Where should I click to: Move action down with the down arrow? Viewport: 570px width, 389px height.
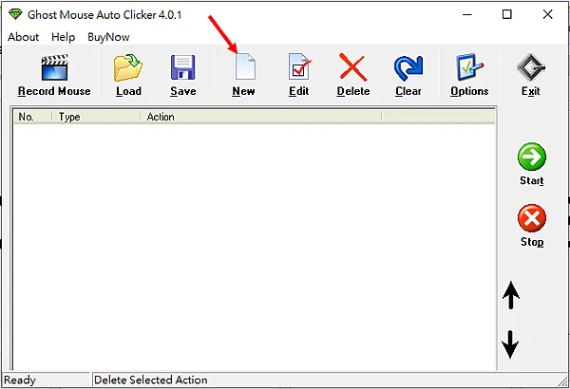tap(510, 344)
